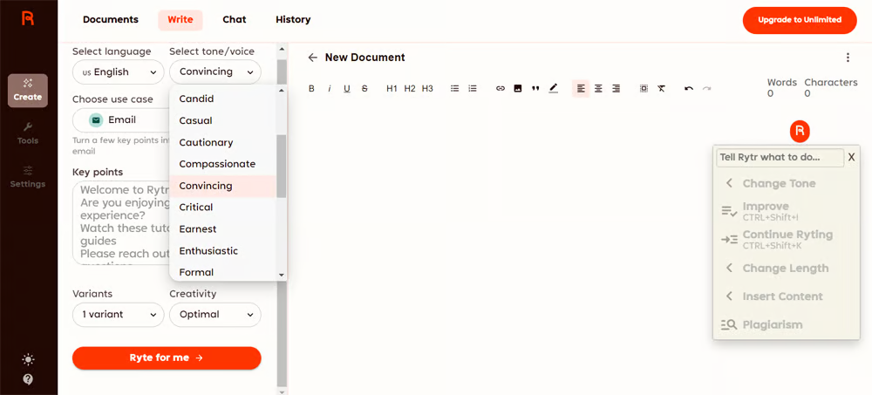
Task: Insert a hyperlink
Action: click(x=501, y=88)
